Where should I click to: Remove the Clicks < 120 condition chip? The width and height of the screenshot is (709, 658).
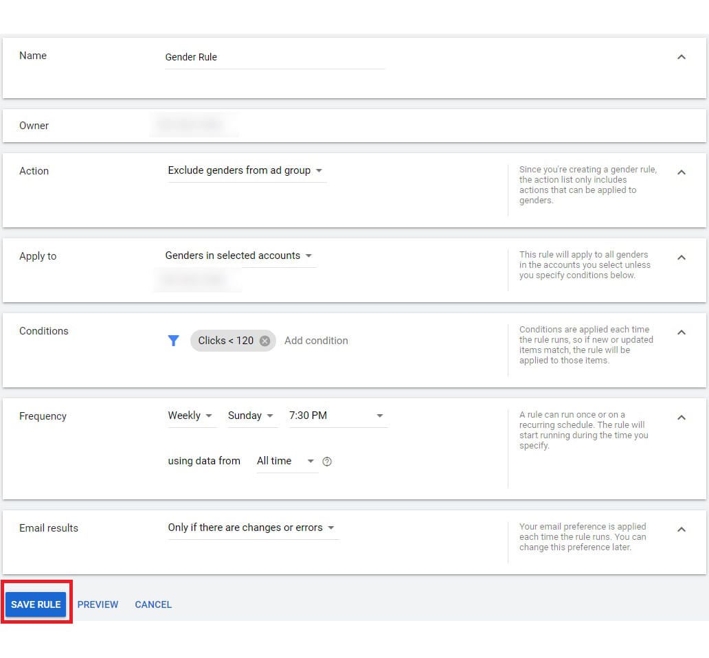265,341
